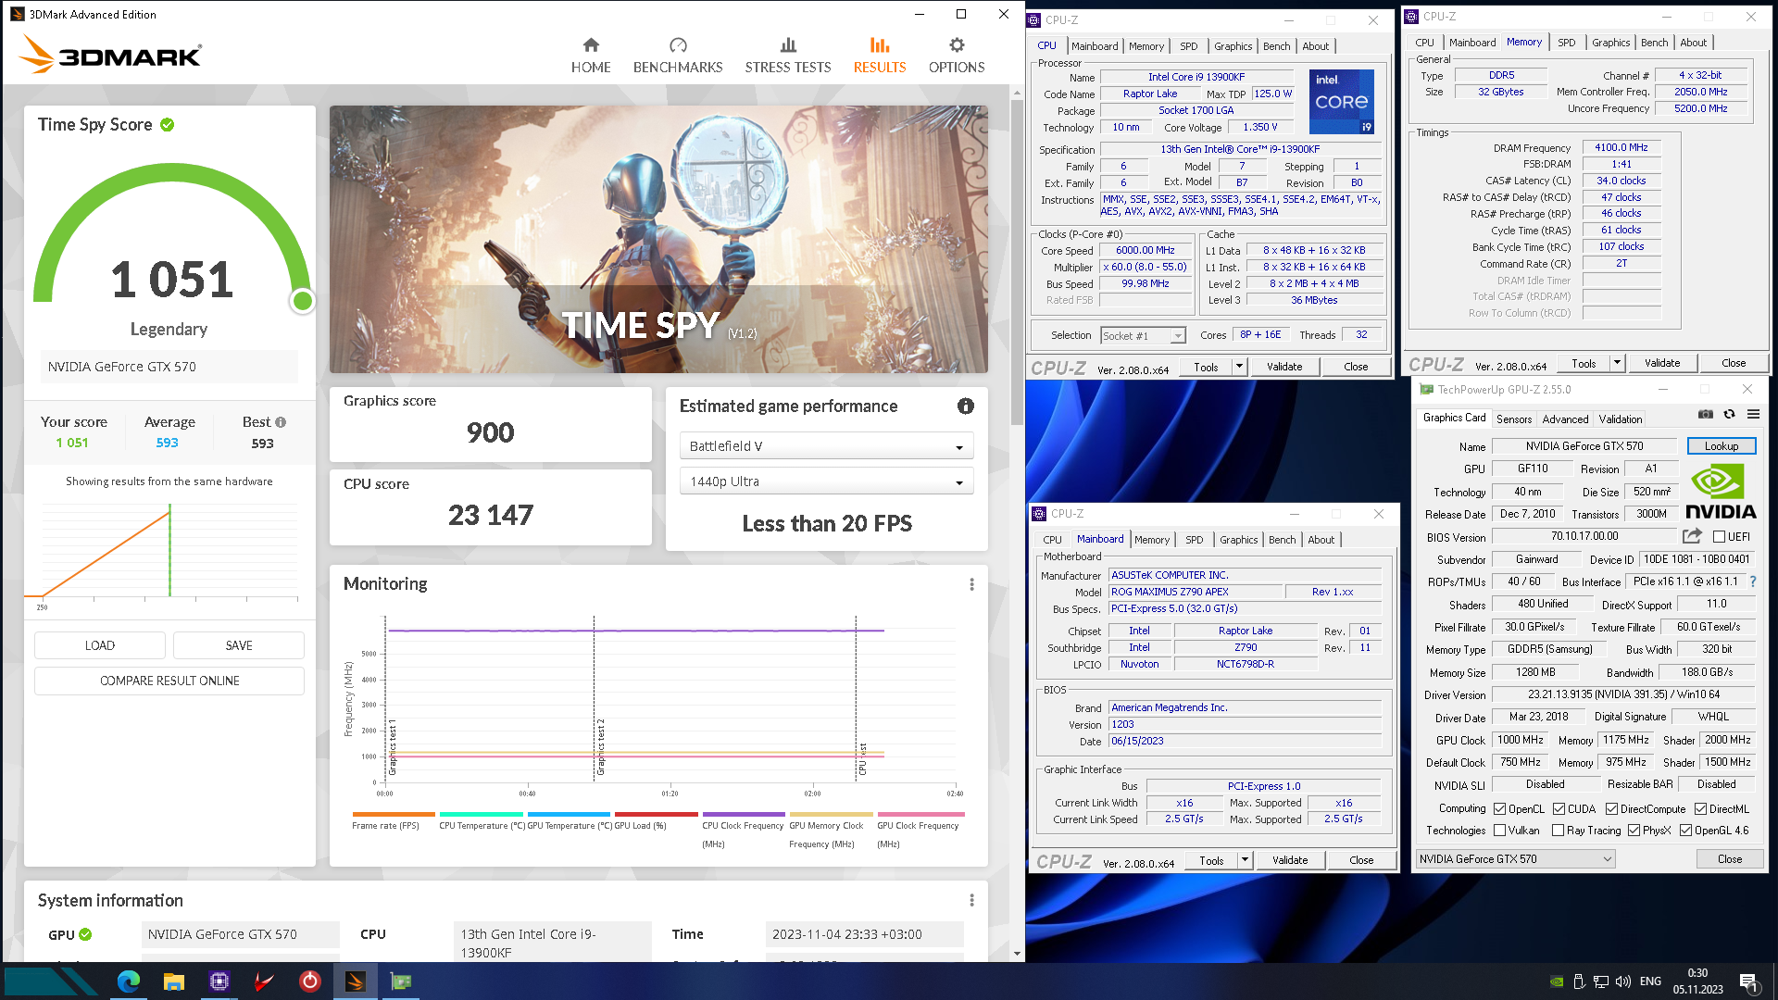
Task: Click the Lookup button in GPU-Z
Action: click(1722, 446)
